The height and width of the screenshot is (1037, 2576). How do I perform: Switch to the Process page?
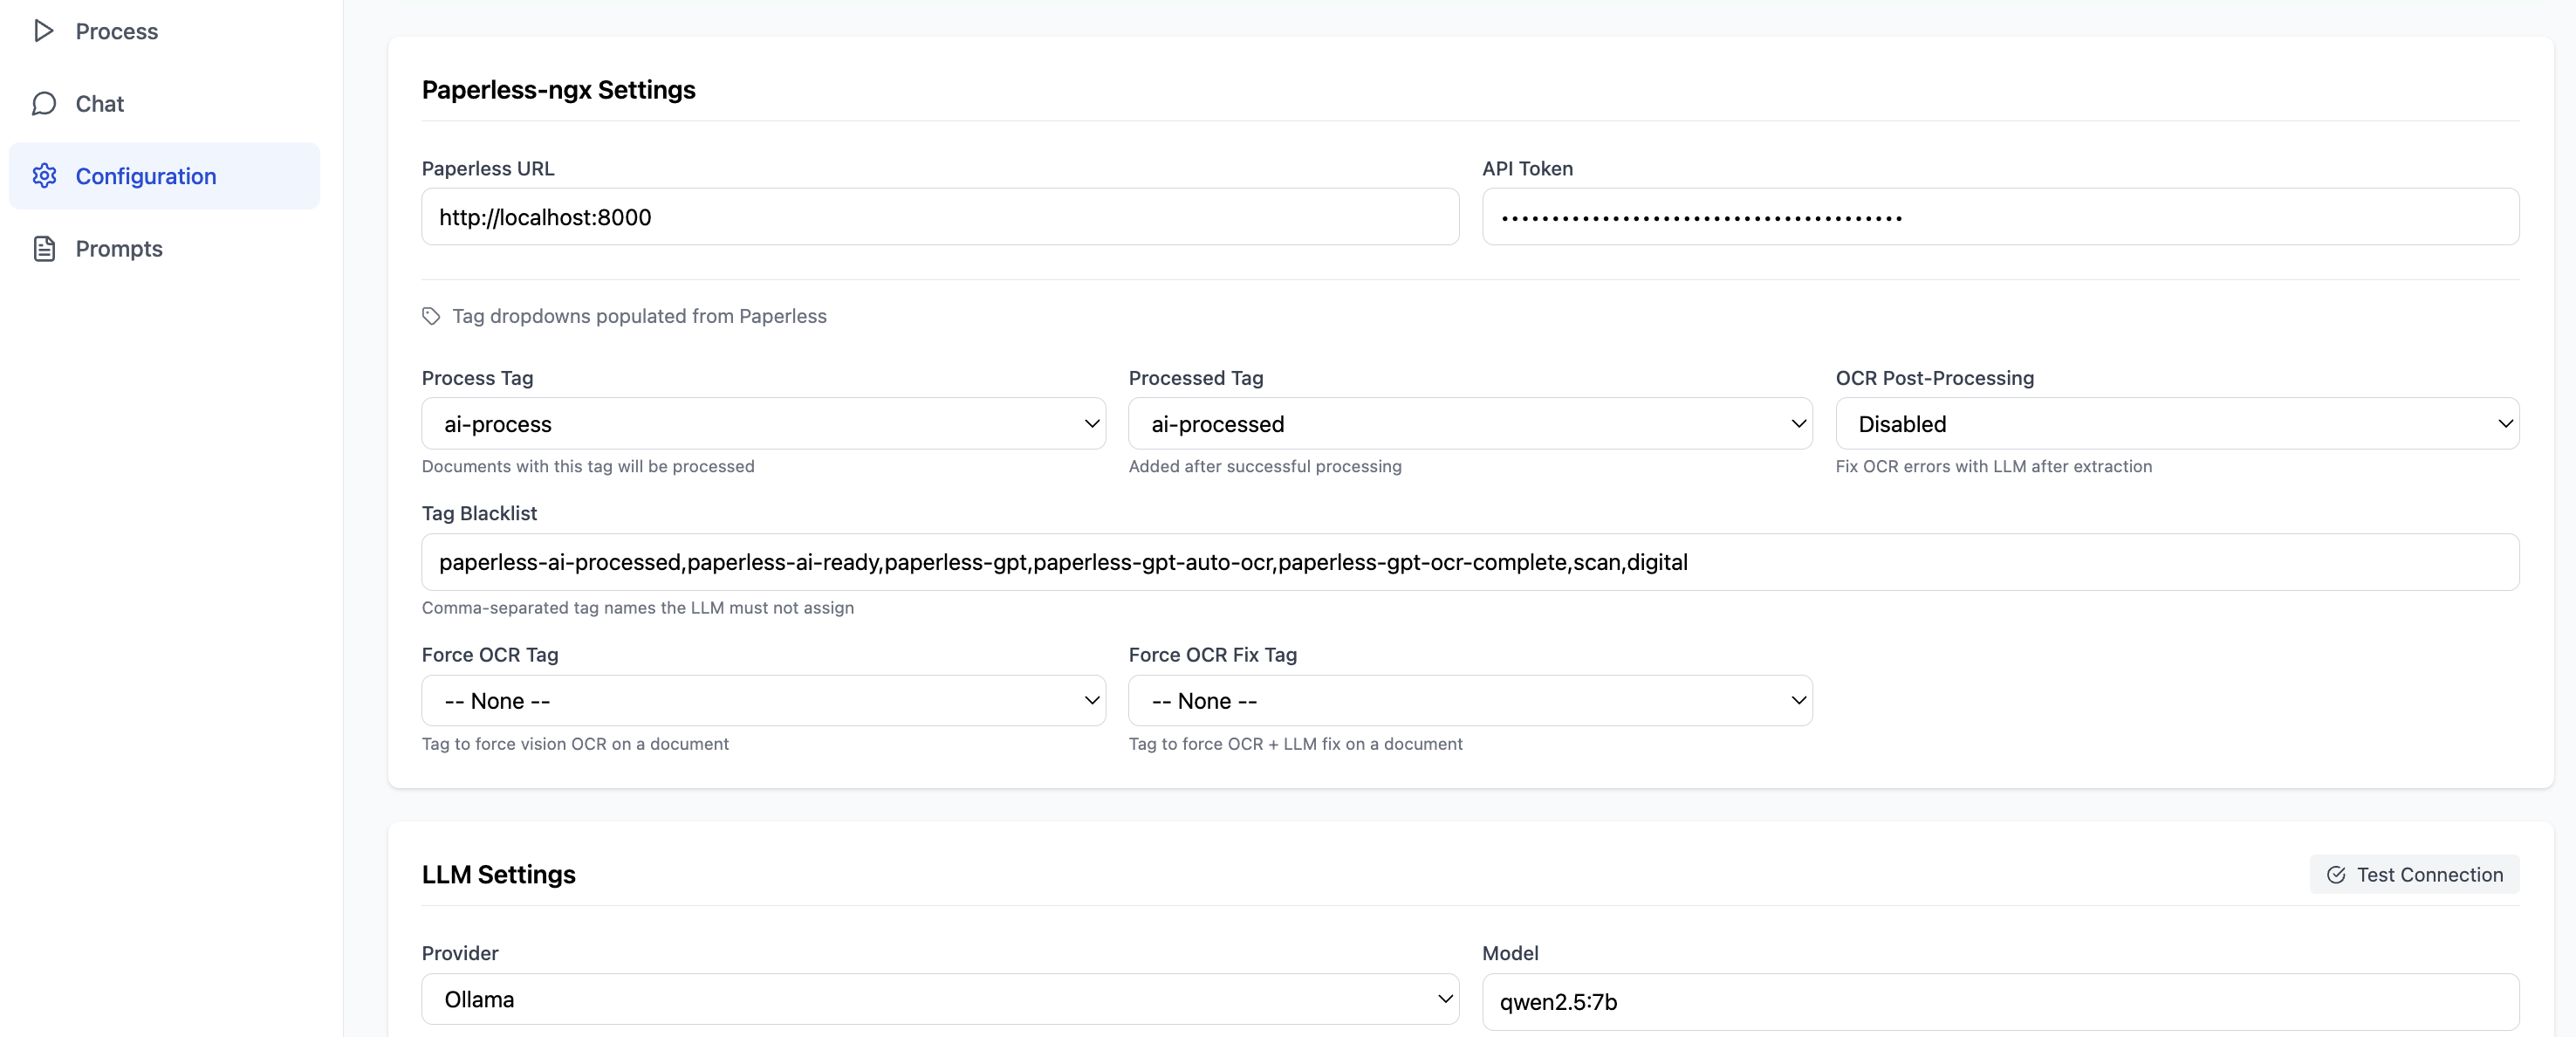117,31
